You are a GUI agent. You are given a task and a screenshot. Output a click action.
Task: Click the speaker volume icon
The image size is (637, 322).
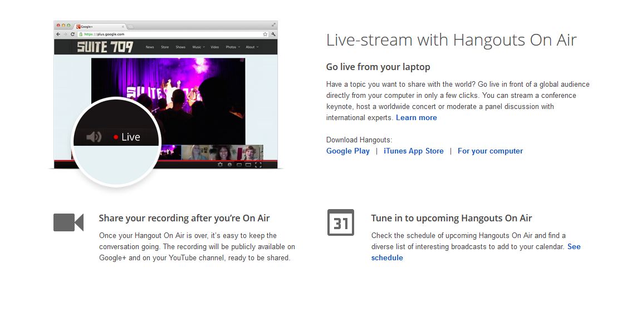point(94,137)
